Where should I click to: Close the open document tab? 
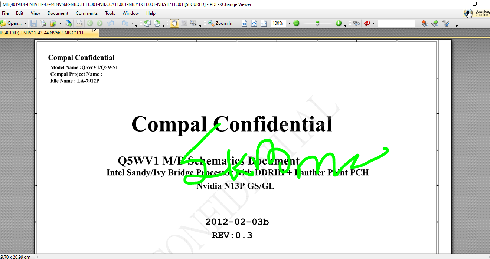coord(95,30)
